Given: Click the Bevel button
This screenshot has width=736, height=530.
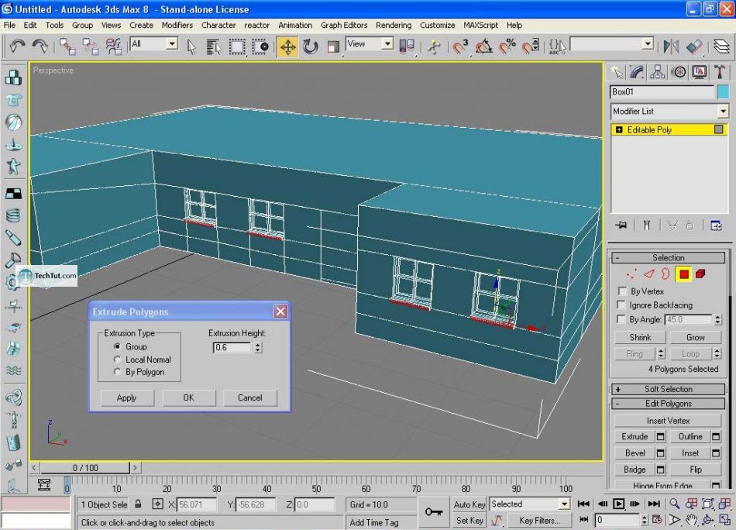Looking at the screenshot, I should [x=635, y=453].
